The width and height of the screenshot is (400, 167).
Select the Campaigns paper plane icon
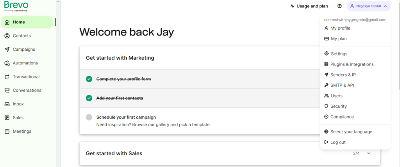[x=7, y=50]
